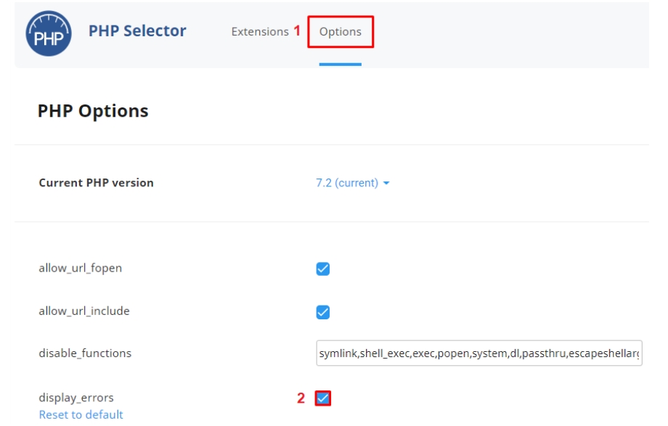Open the Options tab
The height and width of the screenshot is (426, 668).
340,32
